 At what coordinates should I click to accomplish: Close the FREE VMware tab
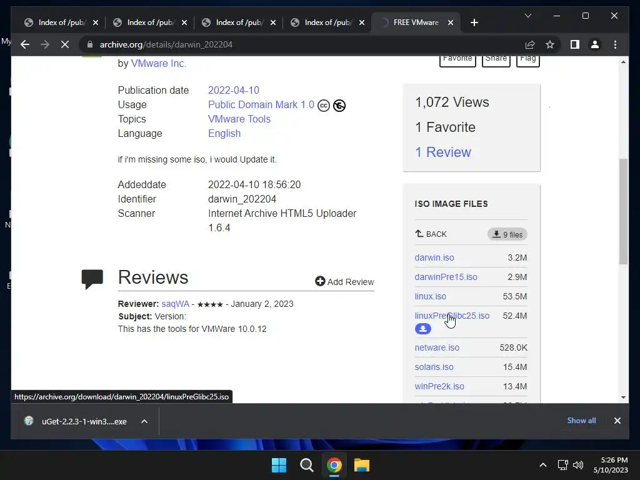pos(451,22)
